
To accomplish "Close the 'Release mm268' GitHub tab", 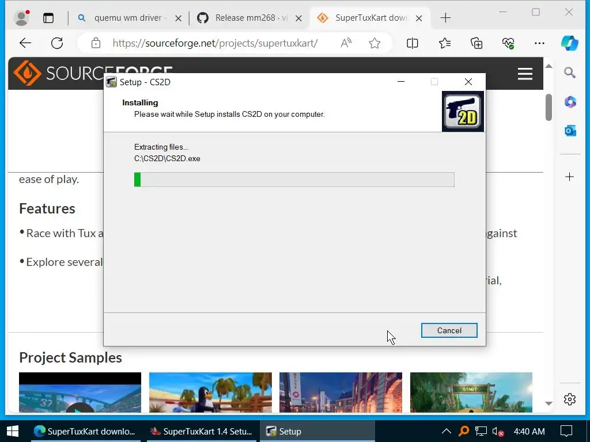I will [298, 18].
